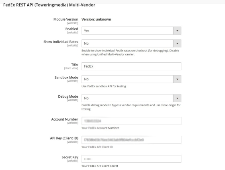Screen dimensions: 225x170
Task: Focus the Secret Key password field
Action: (x=131, y=159)
